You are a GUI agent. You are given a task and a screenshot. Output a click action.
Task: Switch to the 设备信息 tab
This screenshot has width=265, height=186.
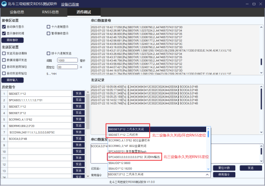(17, 12)
